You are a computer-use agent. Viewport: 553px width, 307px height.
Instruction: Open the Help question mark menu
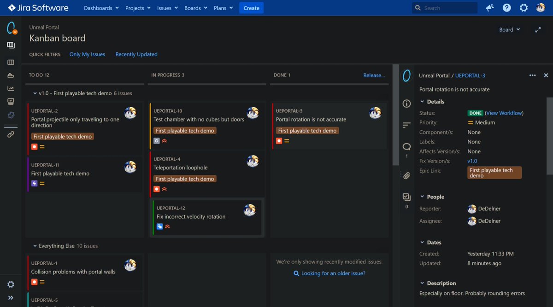pos(507,8)
